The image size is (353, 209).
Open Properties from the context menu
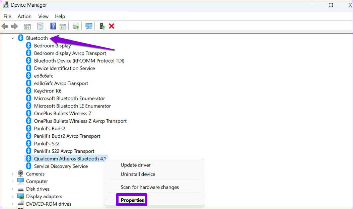[132, 200]
